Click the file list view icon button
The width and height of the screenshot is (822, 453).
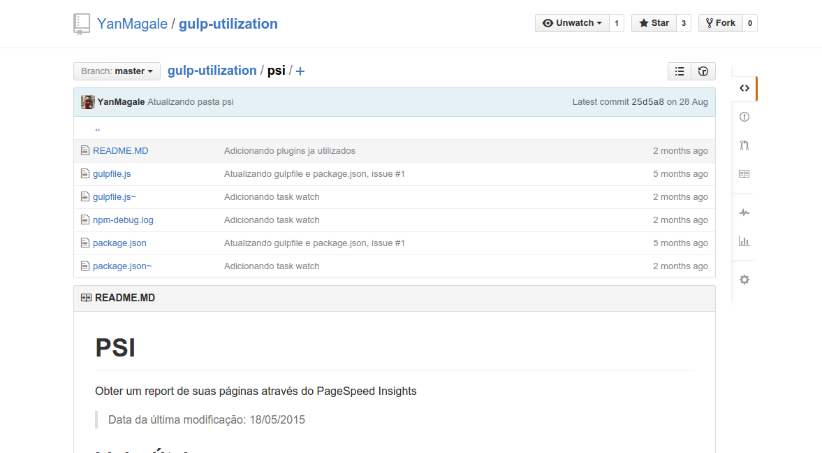(x=680, y=71)
